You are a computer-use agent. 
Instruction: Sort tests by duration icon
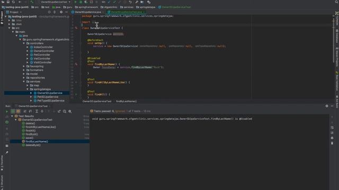point(30,111)
